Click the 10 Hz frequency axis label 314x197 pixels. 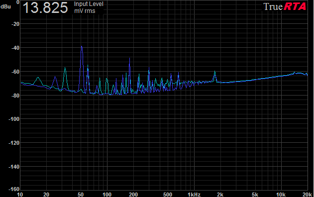pos(20,195)
